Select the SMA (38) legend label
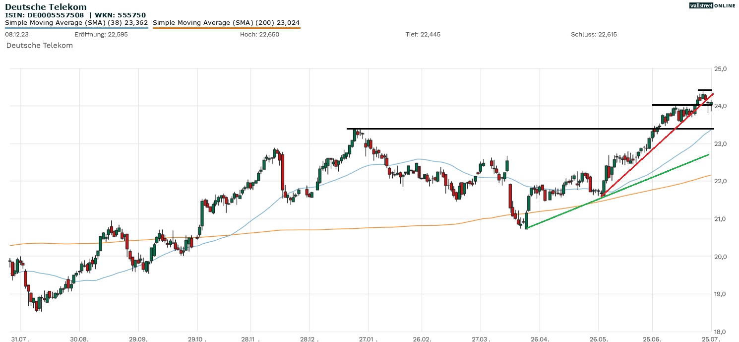 [76, 22]
